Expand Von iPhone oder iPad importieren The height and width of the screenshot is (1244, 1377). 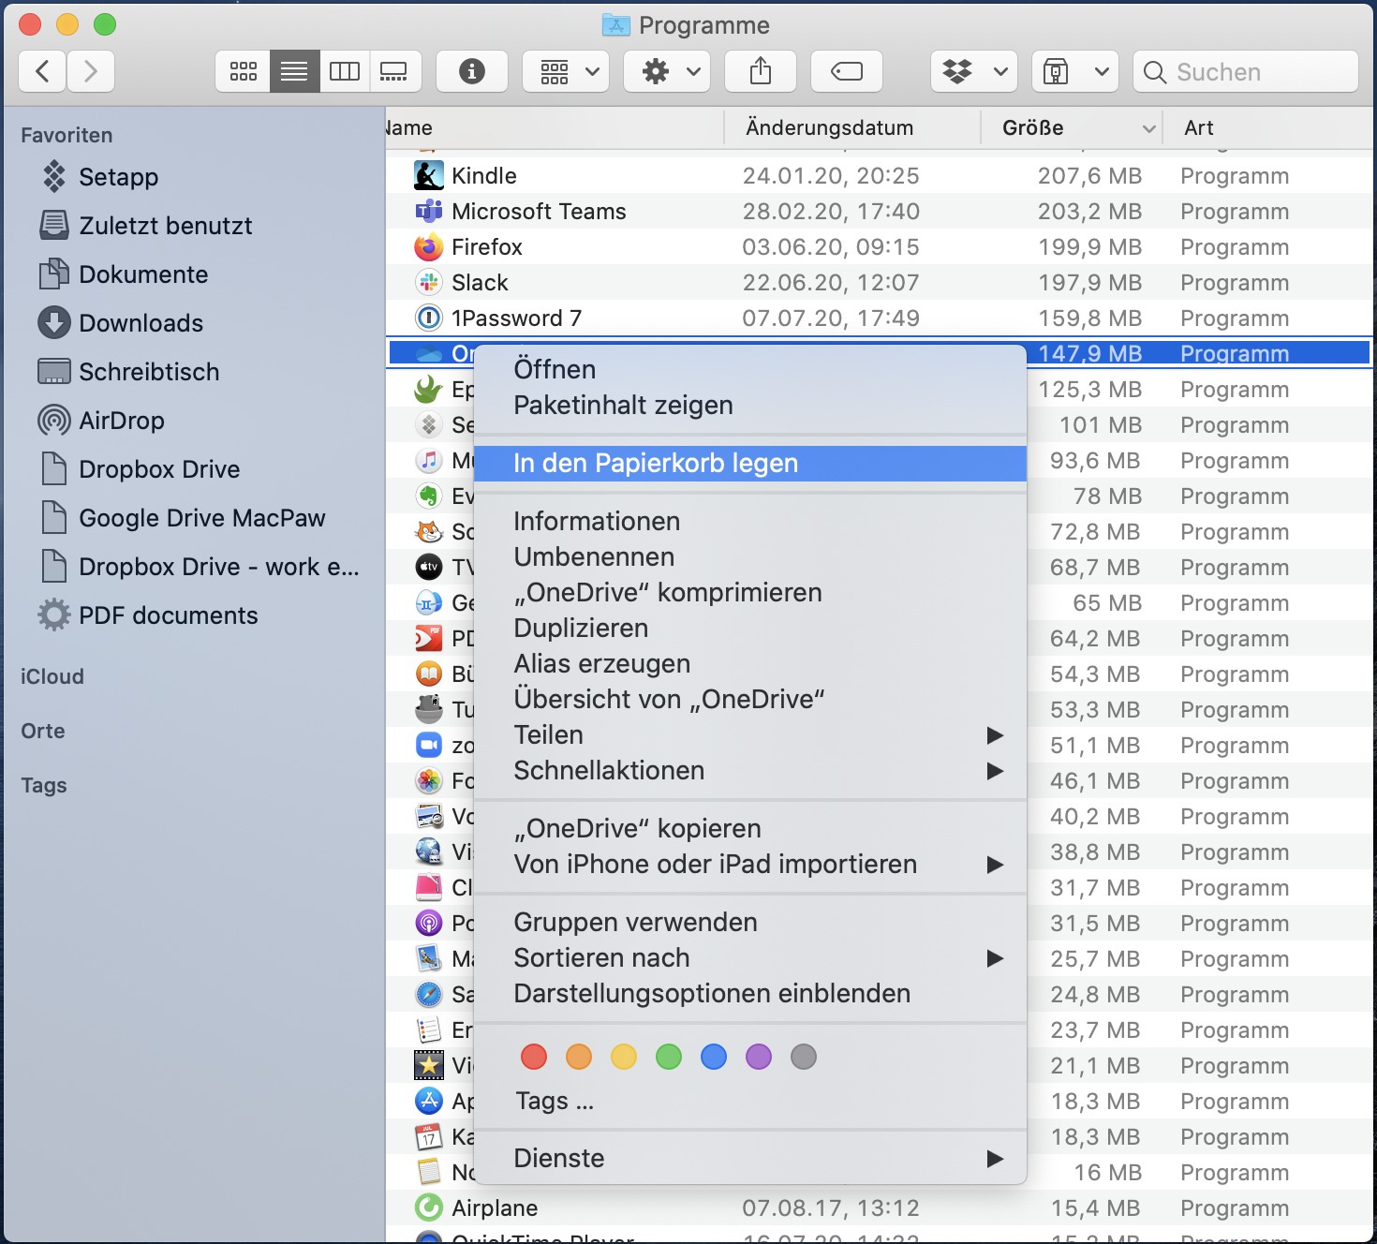pyautogui.click(x=750, y=864)
